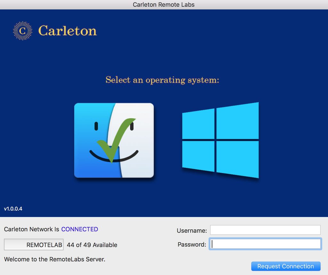
Task: Click the Carleton wordmark text
Action: (67, 31)
